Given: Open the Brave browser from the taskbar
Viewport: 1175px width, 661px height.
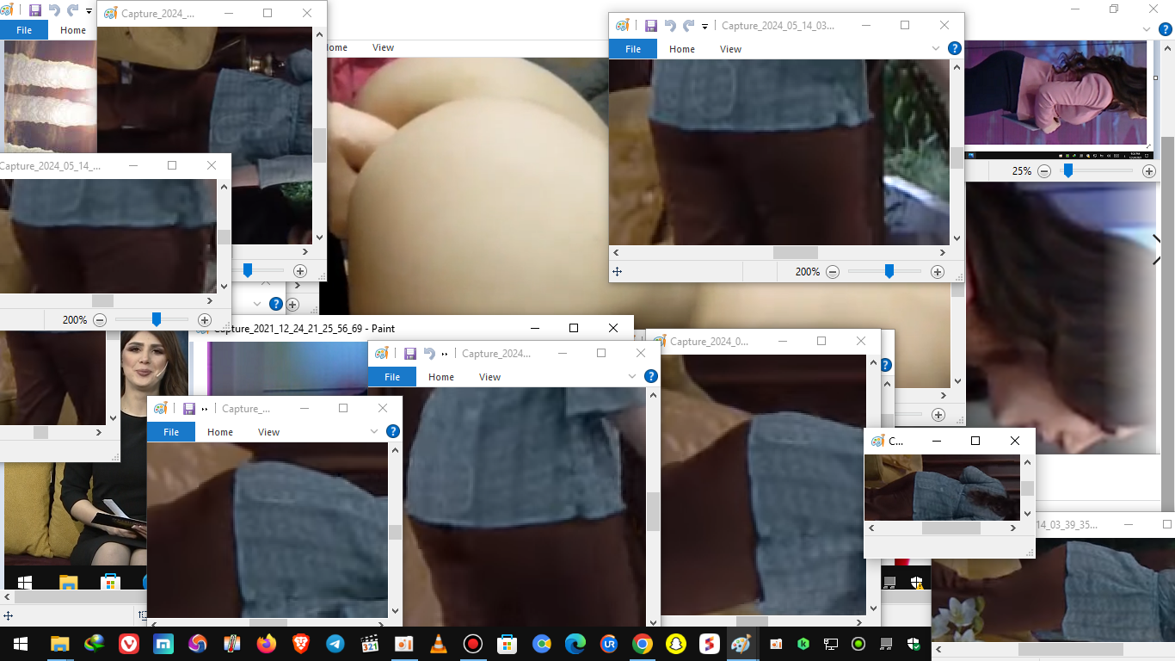Looking at the screenshot, I should pyautogui.click(x=300, y=644).
